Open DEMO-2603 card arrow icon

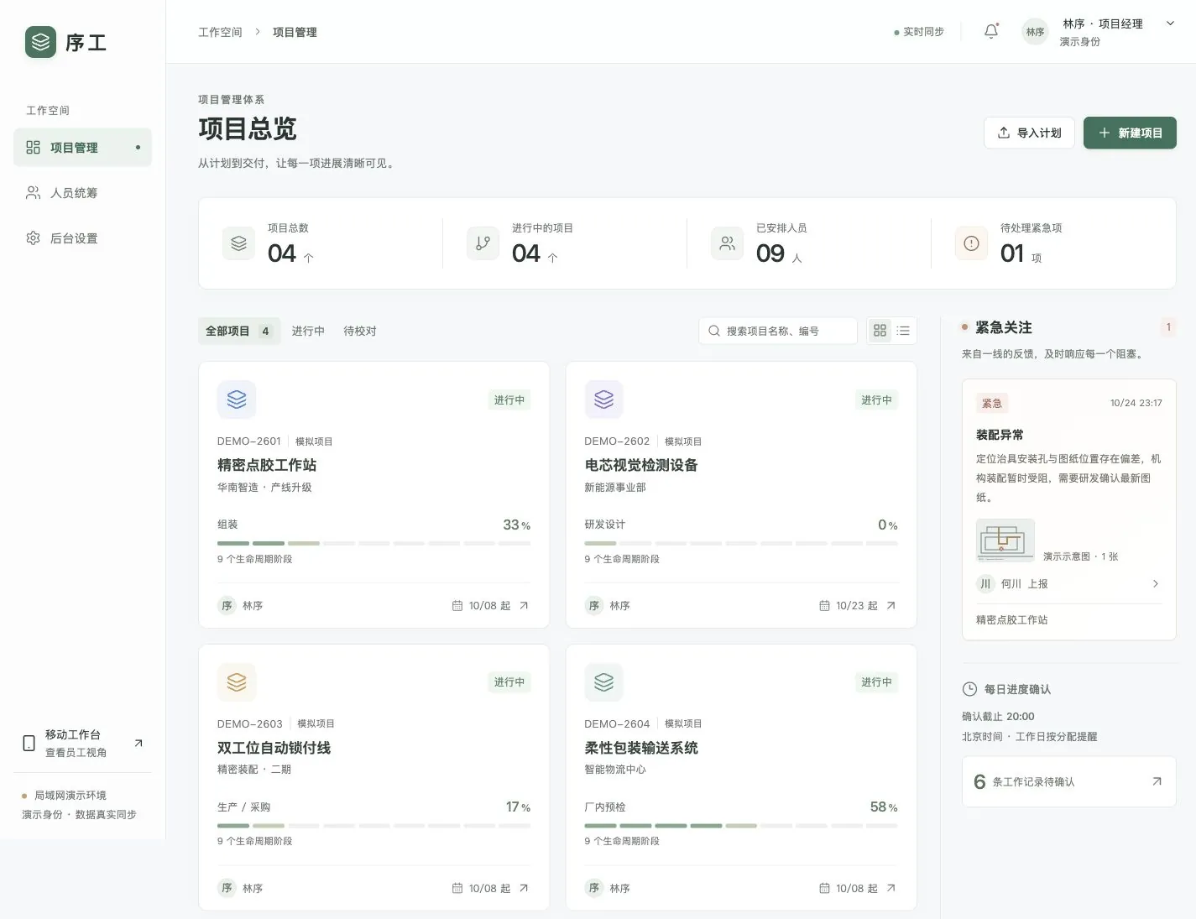pos(524,888)
